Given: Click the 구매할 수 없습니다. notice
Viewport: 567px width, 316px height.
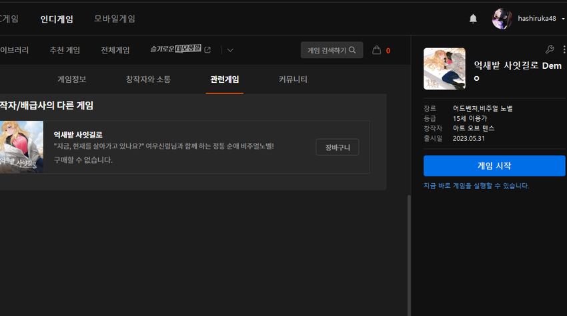Looking at the screenshot, I should pyautogui.click(x=83, y=160).
